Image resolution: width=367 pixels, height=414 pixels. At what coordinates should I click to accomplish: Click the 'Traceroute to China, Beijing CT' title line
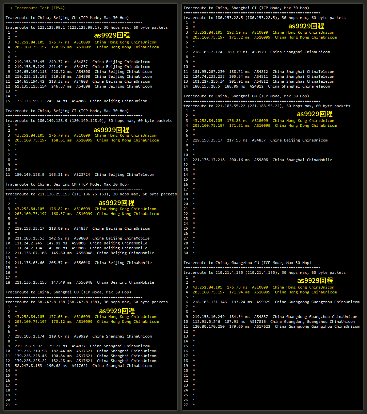coord(67,111)
